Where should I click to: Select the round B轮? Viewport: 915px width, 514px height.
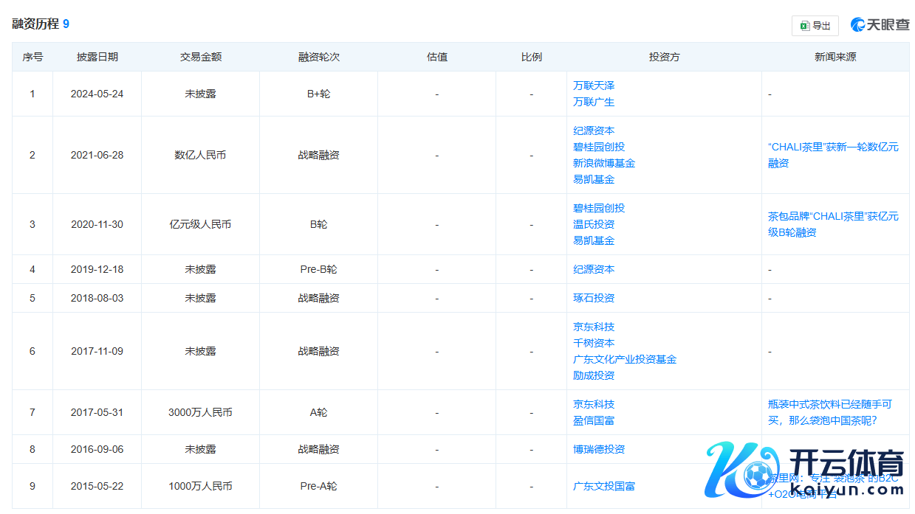[x=318, y=224]
